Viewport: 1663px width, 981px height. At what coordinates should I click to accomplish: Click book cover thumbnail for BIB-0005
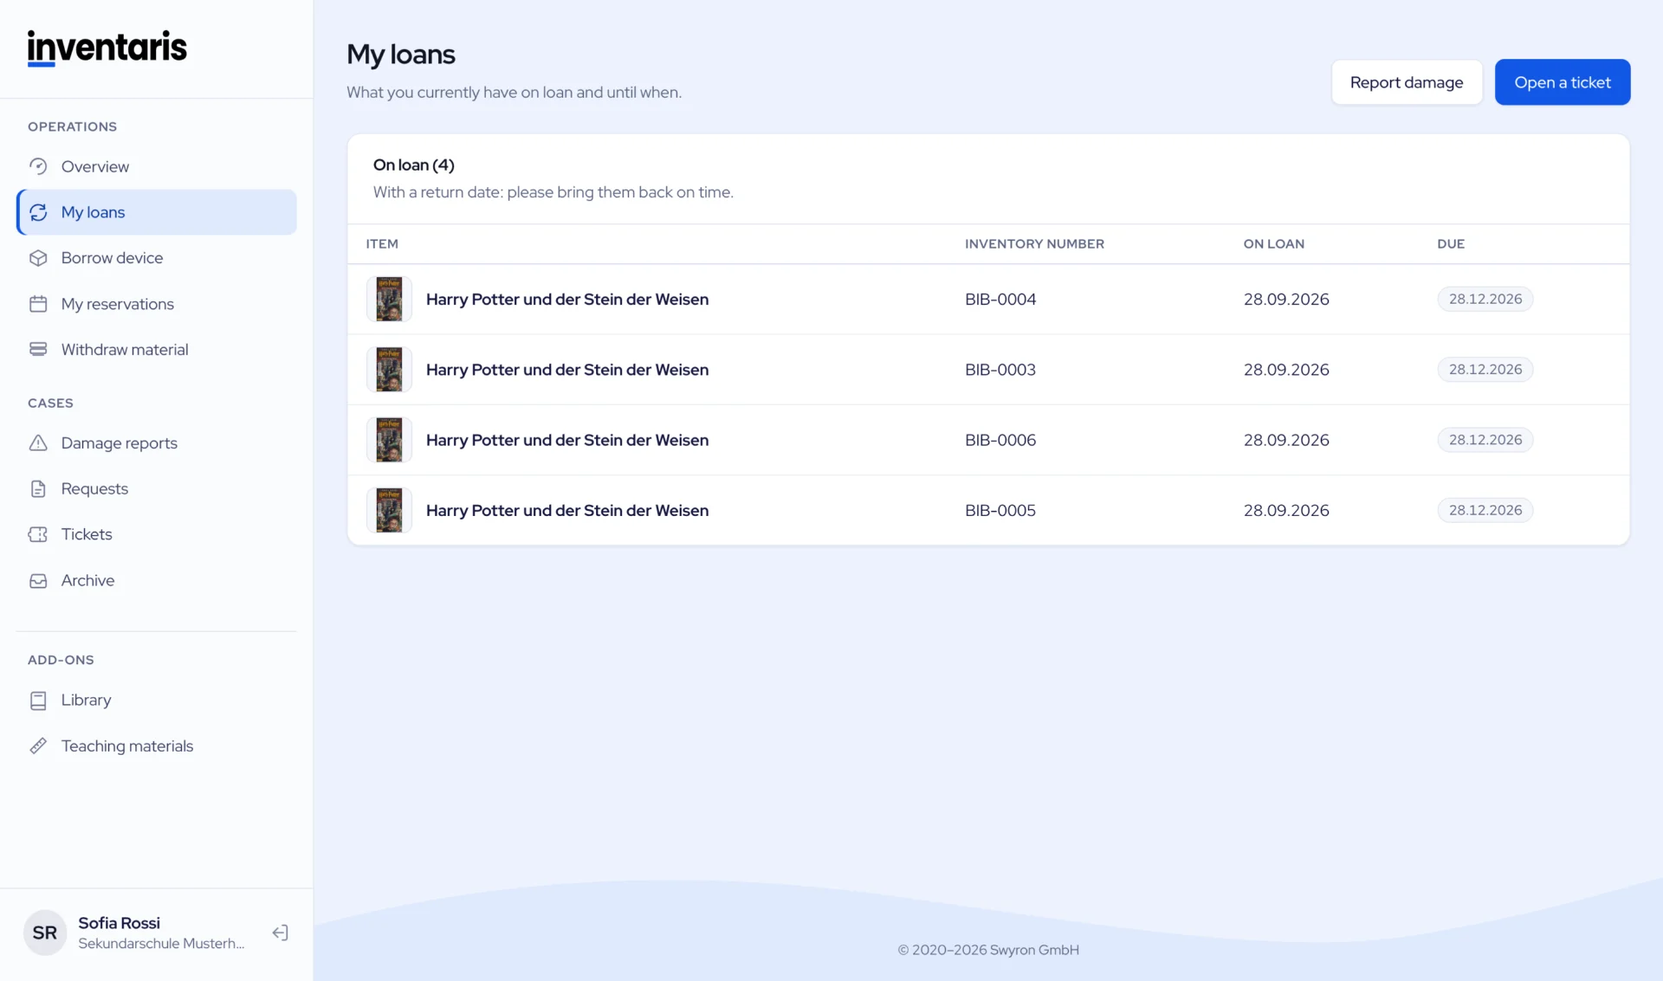tap(389, 510)
